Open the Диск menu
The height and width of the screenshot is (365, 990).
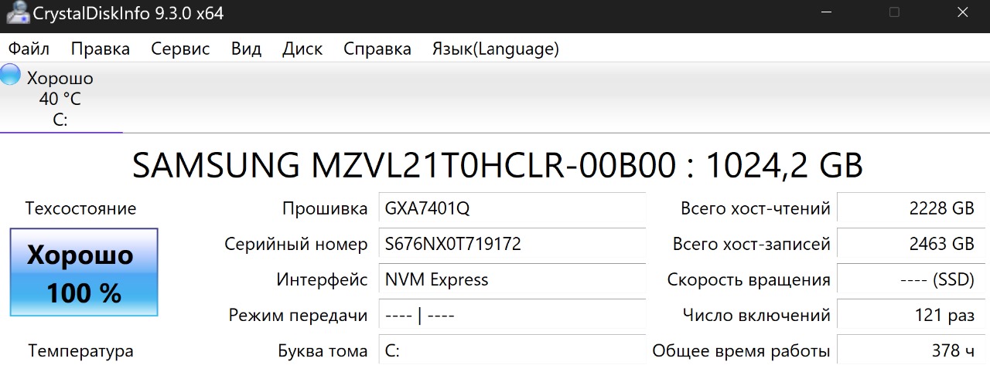(x=302, y=49)
